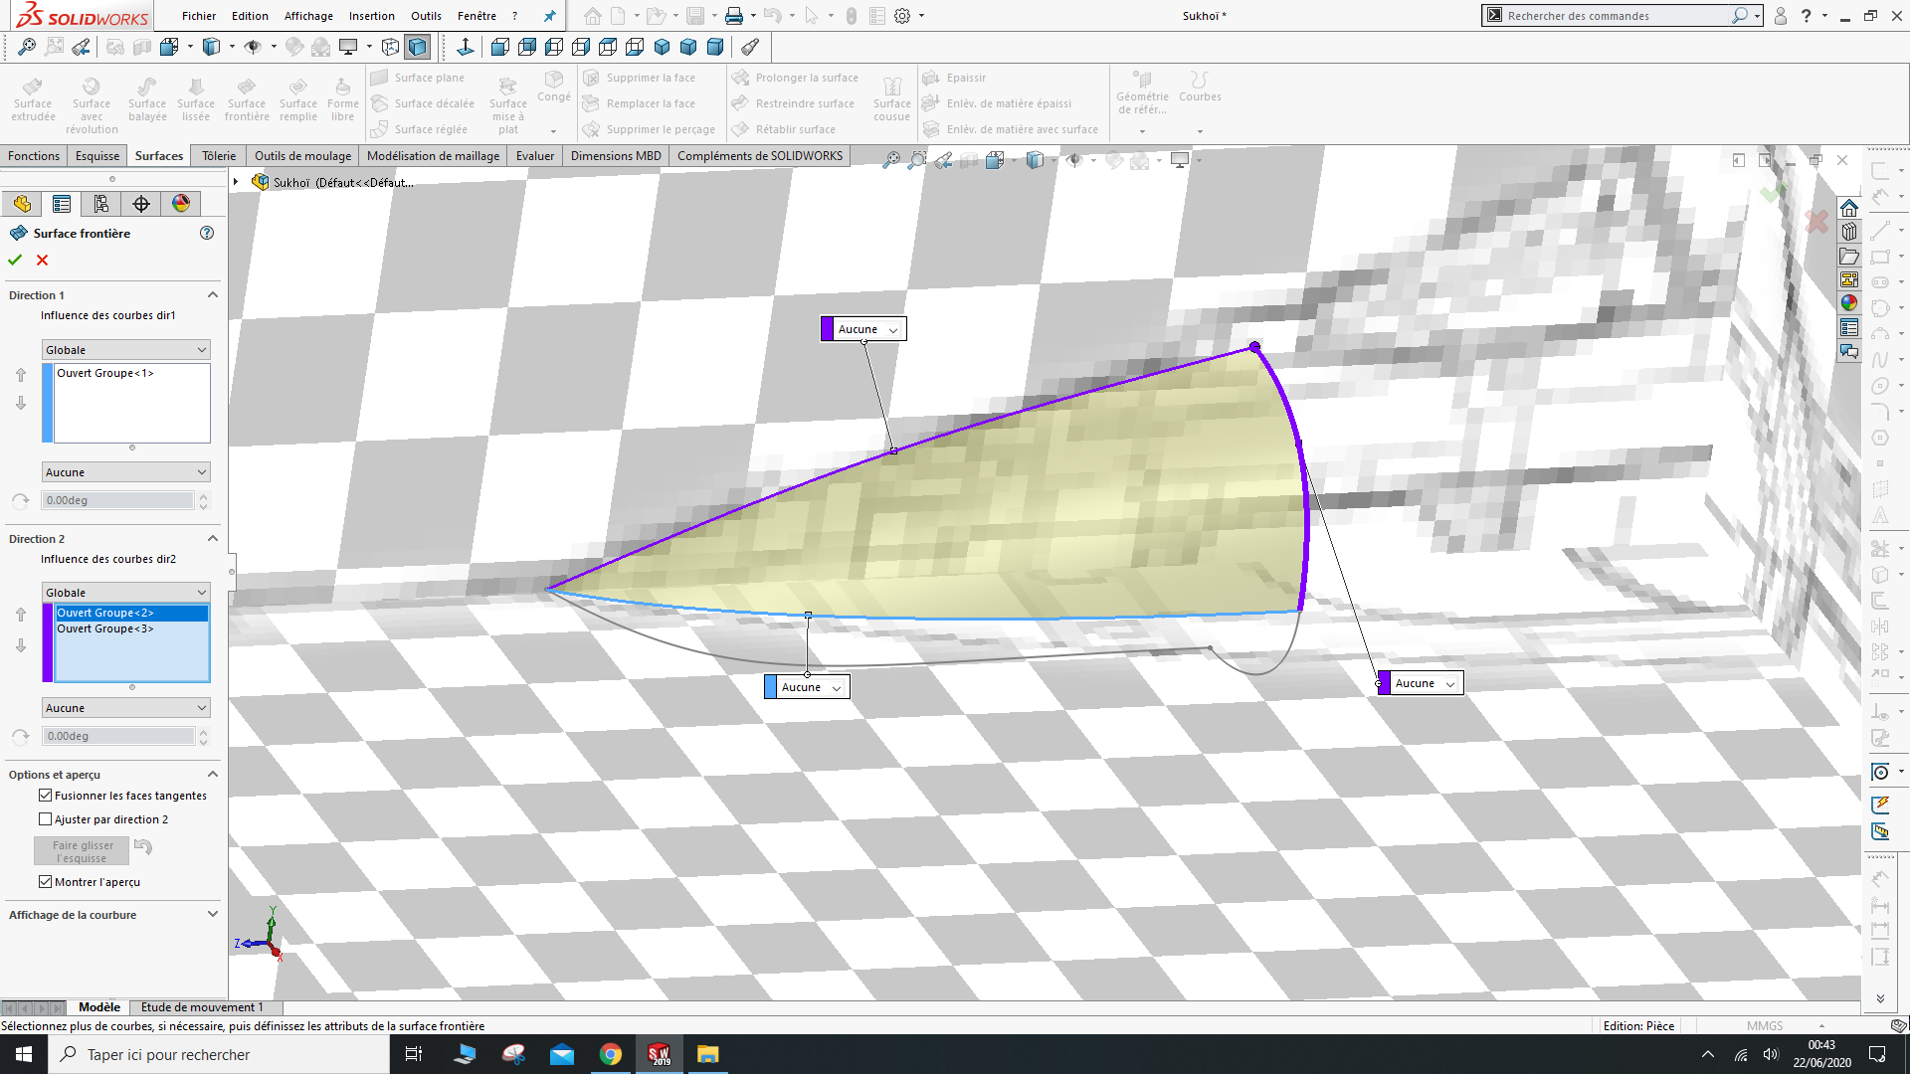Click the Direction 2 purple color bar
This screenshot has height=1074, width=1910.
47,642
